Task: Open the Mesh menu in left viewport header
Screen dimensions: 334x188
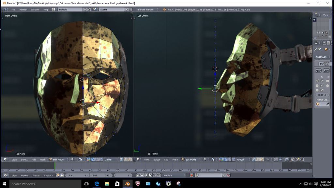Action: pyautogui.click(x=43, y=160)
